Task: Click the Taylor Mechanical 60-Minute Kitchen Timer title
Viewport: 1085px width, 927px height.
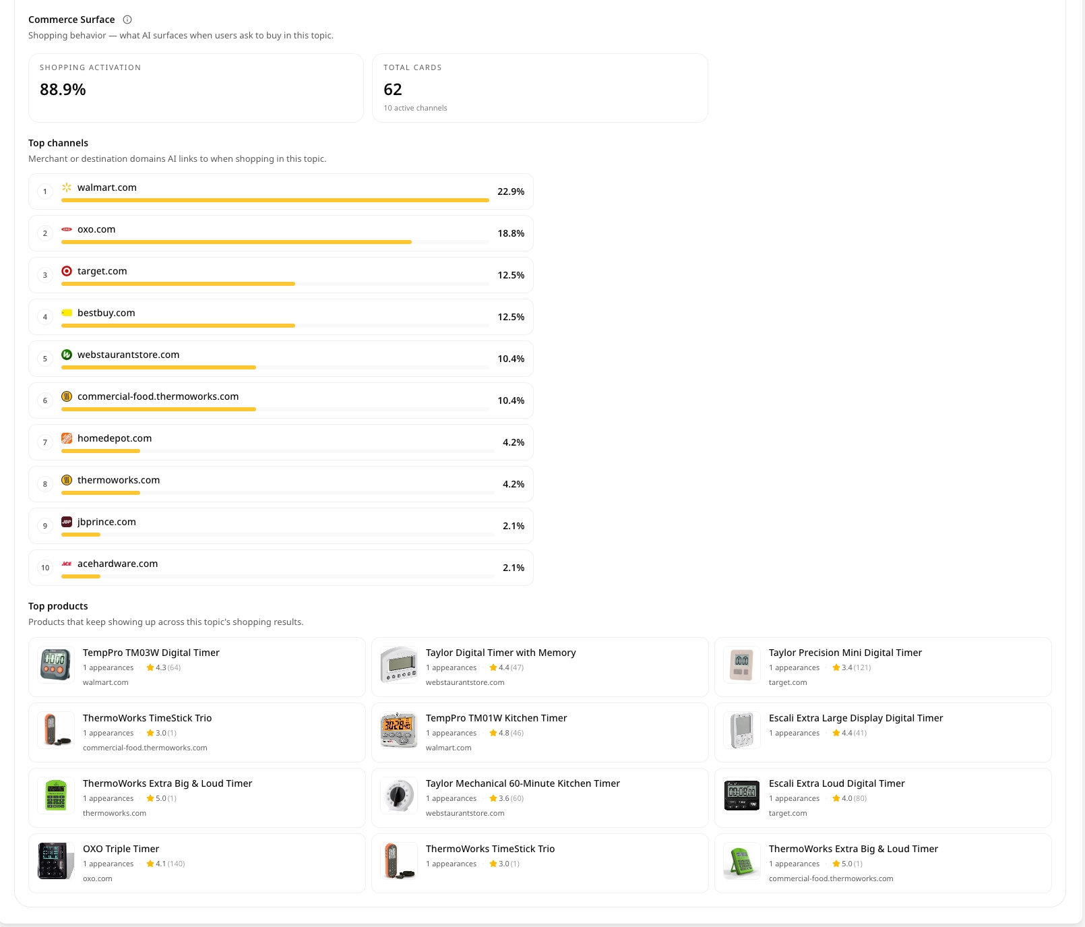Action: (x=523, y=783)
